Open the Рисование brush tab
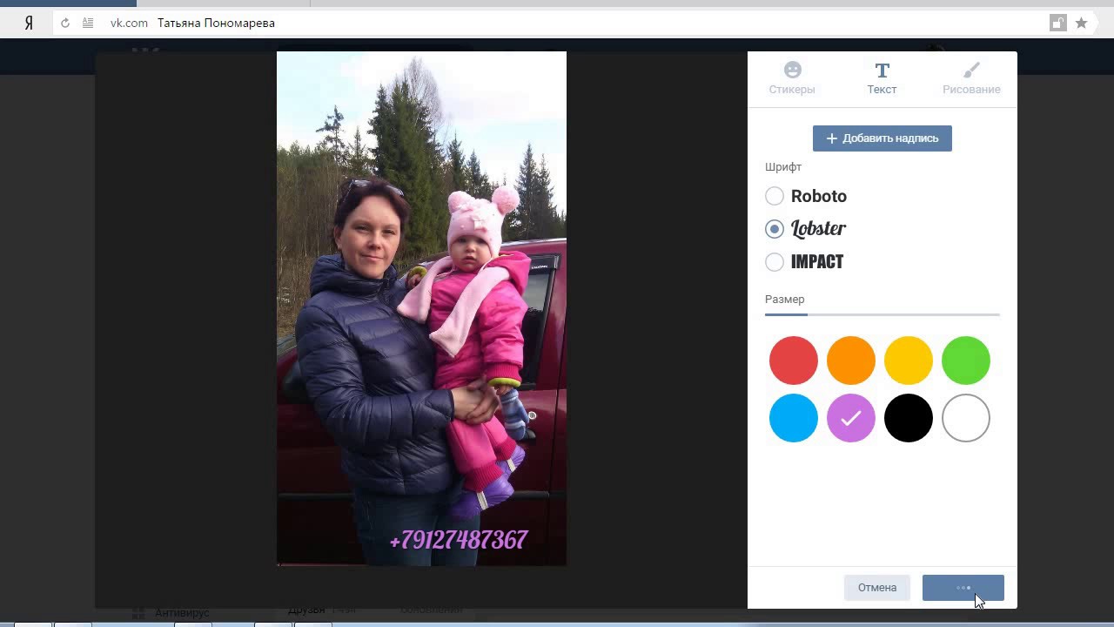The width and height of the screenshot is (1114, 627). (x=971, y=78)
